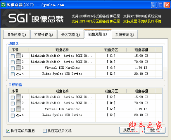Click hard disk icon for target disk 3

[x=18, y=109]
